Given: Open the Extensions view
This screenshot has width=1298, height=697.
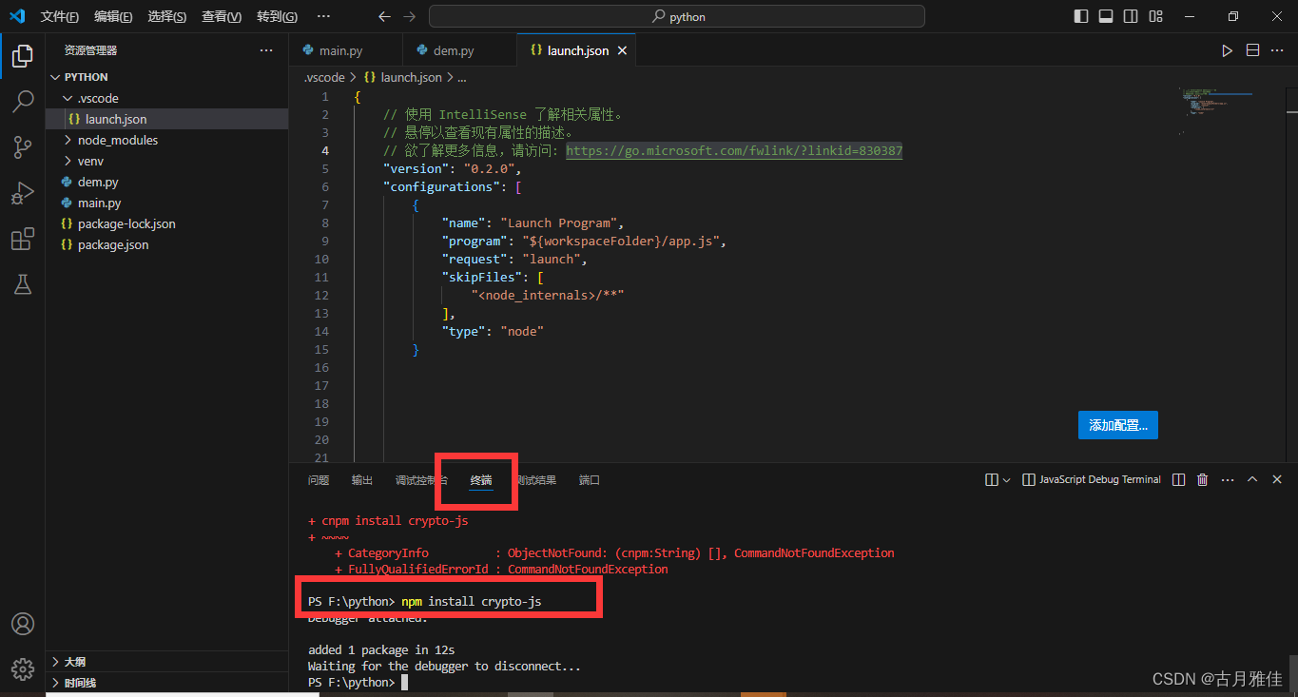Looking at the screenshot, I should 22,239.
